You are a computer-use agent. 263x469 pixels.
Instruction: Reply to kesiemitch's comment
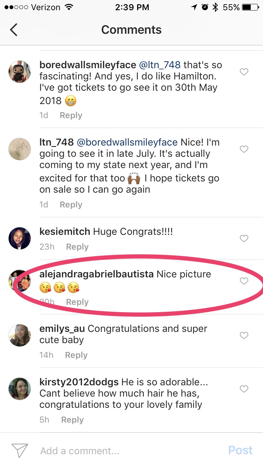tap(77, 247)
